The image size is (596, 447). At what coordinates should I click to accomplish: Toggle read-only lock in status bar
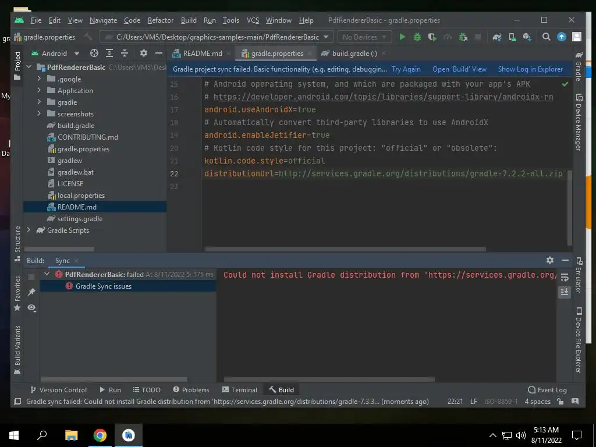point(560,402)
